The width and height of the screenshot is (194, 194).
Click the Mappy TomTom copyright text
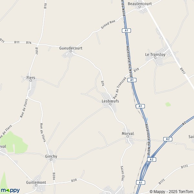[x=172, y=191]
